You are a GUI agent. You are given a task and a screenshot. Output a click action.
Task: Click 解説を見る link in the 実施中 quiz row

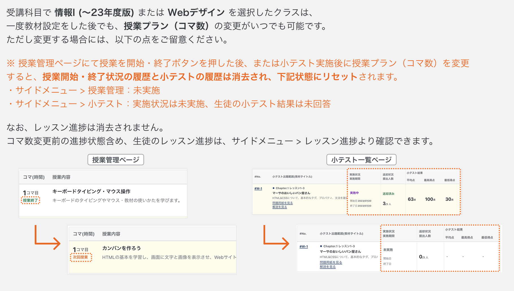click(x=280, y=207)
